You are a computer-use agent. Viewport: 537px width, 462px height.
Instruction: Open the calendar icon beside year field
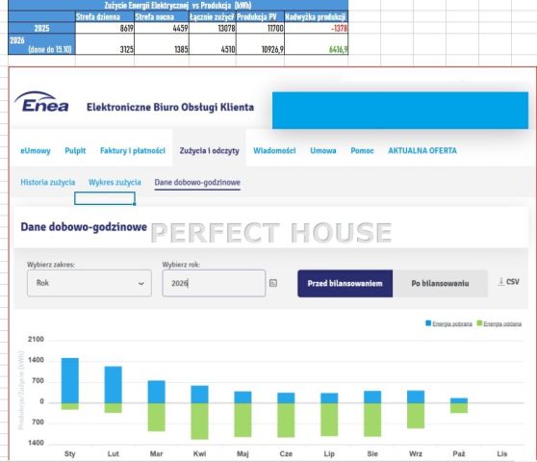point(273,283)
